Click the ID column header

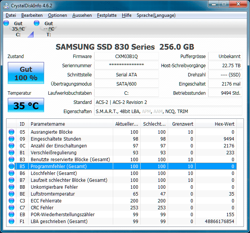(x=22, y=124)
